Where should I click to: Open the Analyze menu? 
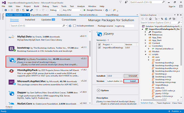point(81,6)
